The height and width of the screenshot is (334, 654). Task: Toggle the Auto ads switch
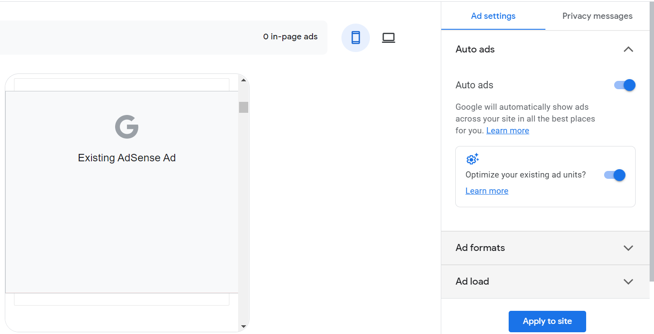625,85
